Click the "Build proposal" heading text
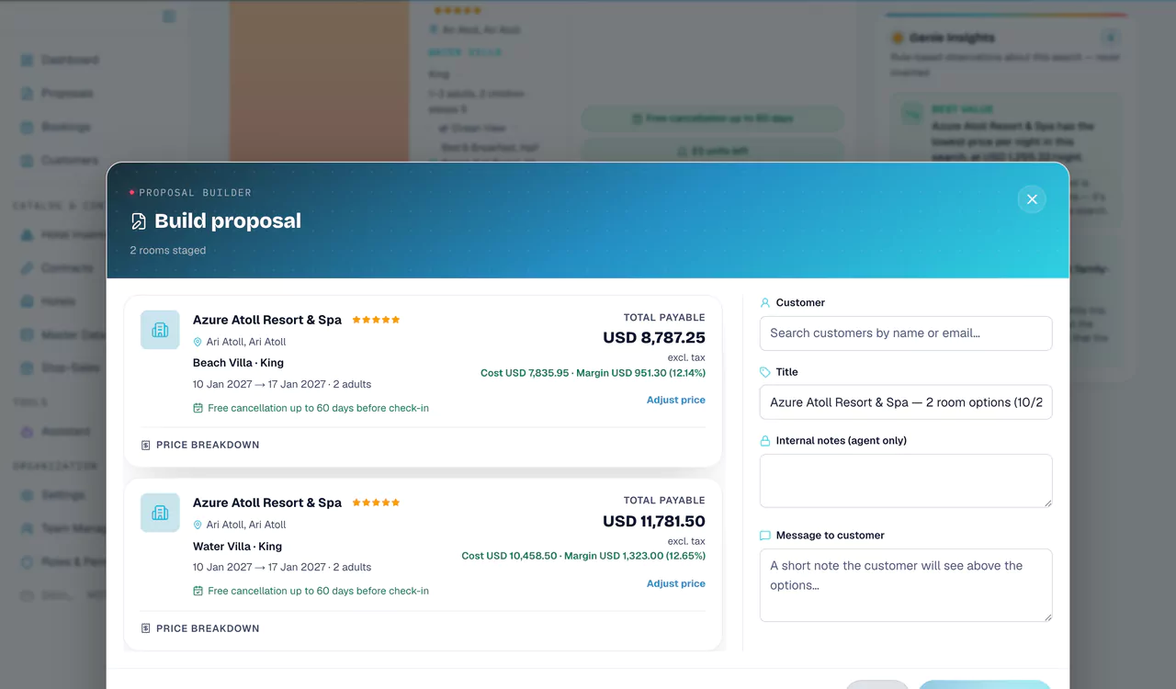The height and width of the screenshot is (689, 1176). [x=228, y=221]
